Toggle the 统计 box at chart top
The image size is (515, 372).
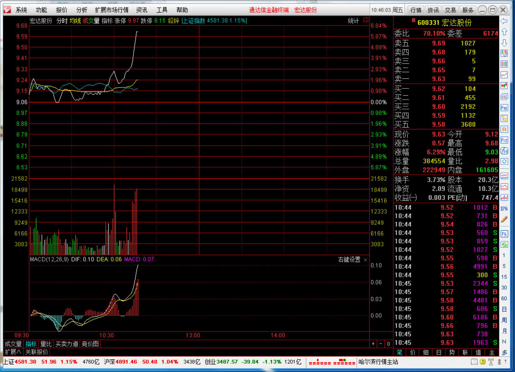tap(366, 20)
